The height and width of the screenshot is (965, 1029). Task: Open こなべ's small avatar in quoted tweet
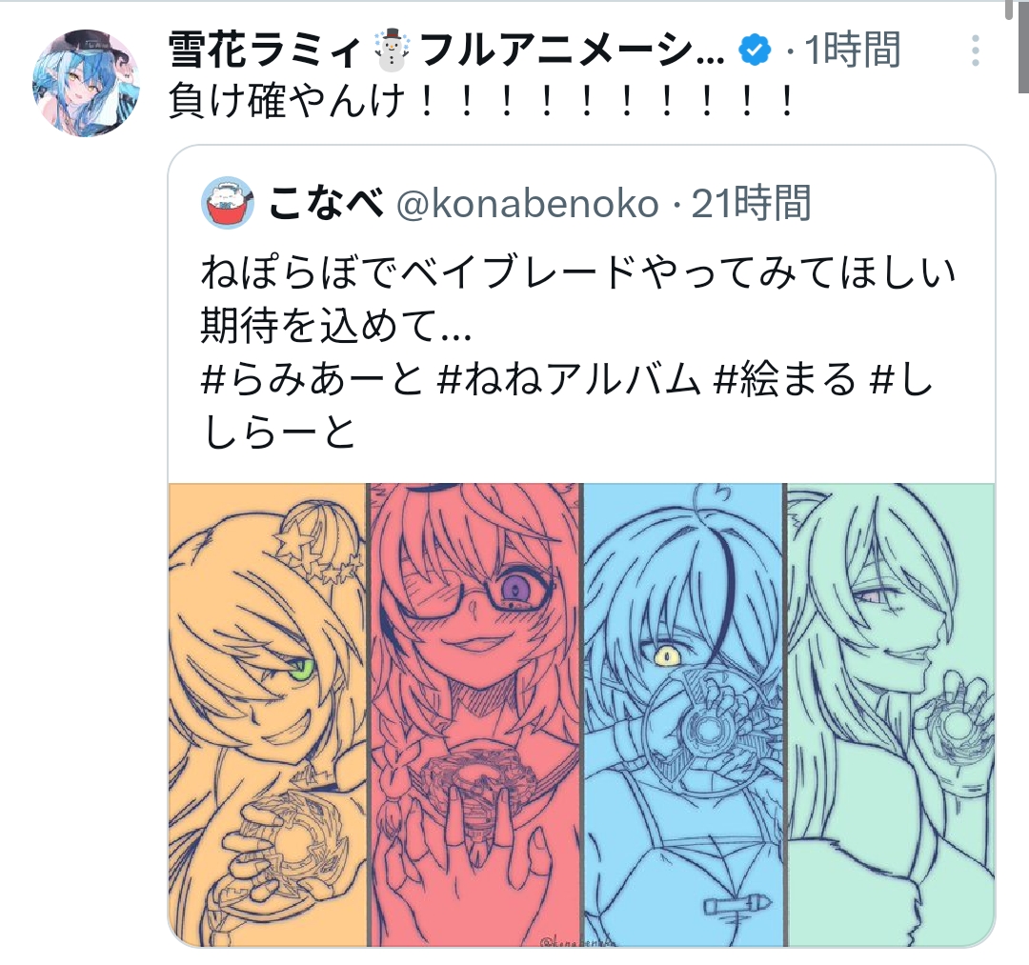point(228,203)
